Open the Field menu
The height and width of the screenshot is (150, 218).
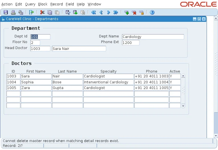[x=70, y=4]
